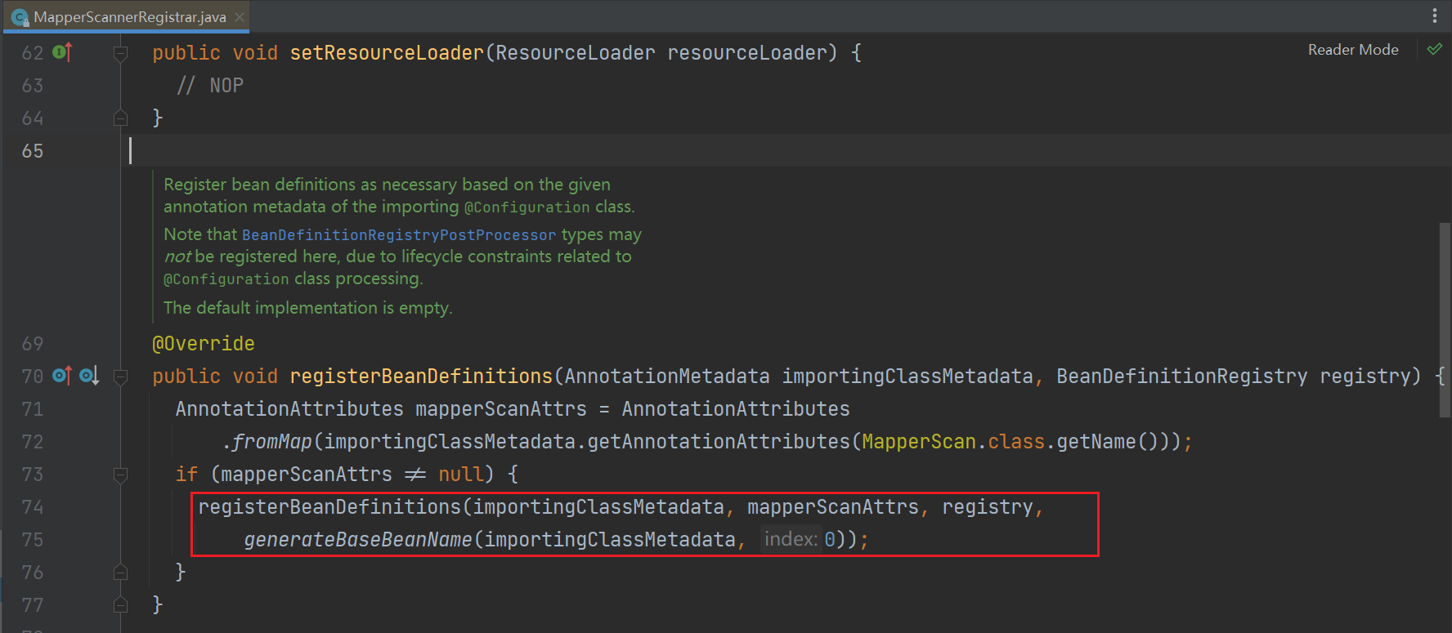Image resolution: width=1452 pixels, height=633 pixels.
Task: Click the fold end marker on line 64
Action: 120,118
